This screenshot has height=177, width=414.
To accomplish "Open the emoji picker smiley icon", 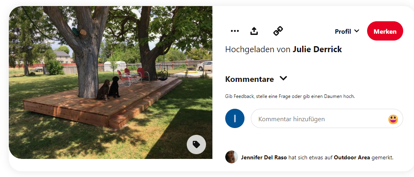I will [393, 119].
